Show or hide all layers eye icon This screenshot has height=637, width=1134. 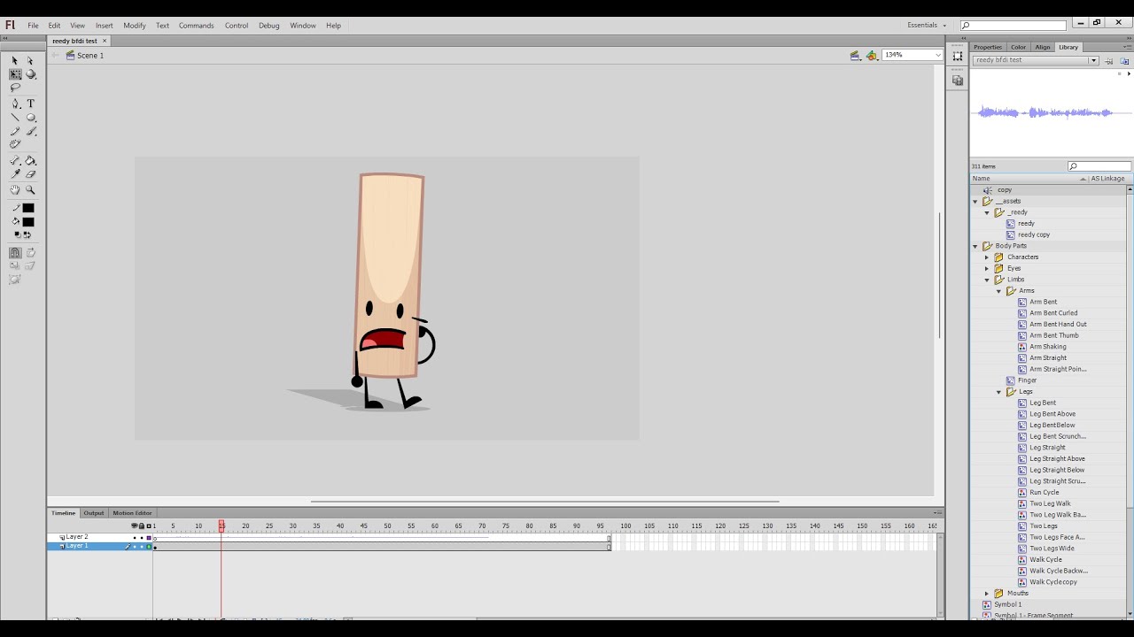pos(135,526)
